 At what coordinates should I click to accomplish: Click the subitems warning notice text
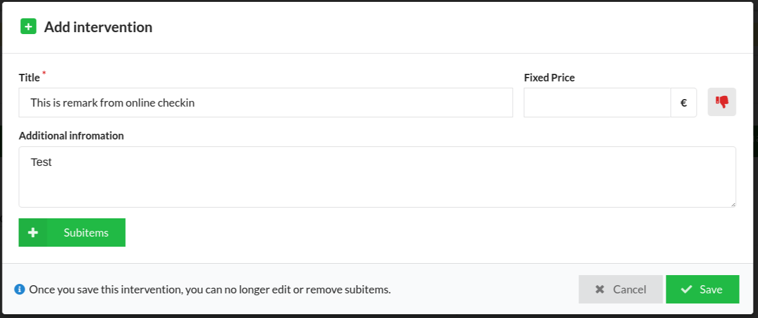(210, 290)
